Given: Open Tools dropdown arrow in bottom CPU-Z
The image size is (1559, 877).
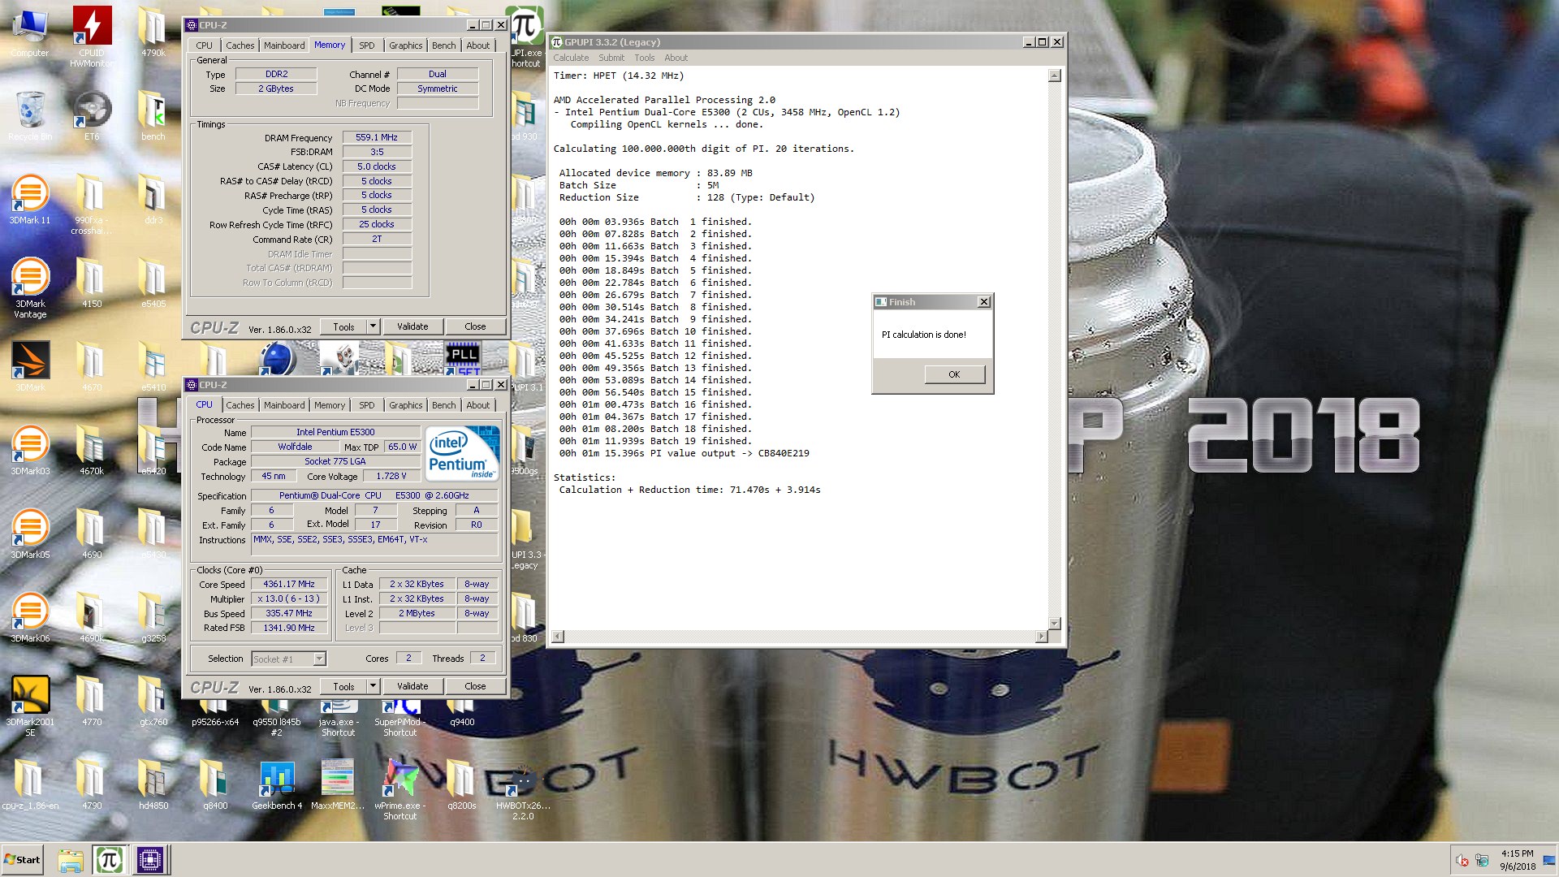Looking at the screenshot, I should tap(373, 686).
